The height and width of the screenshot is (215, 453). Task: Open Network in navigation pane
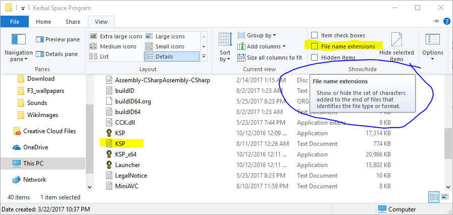[35, 180]
